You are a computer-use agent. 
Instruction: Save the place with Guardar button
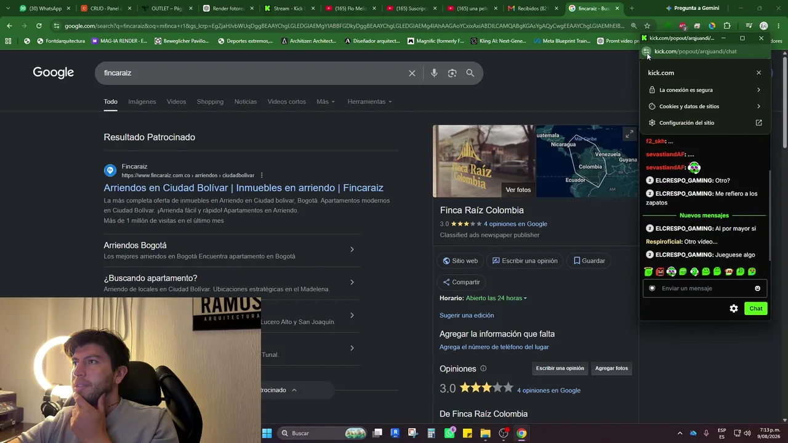589,261
